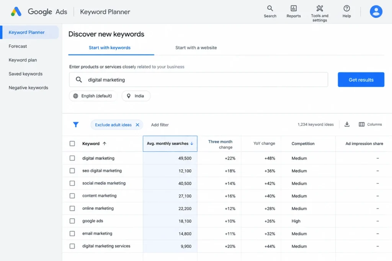Click the 9,900 searches value
The width and height of the screenshot is (392, 261).
pos(186,246)
